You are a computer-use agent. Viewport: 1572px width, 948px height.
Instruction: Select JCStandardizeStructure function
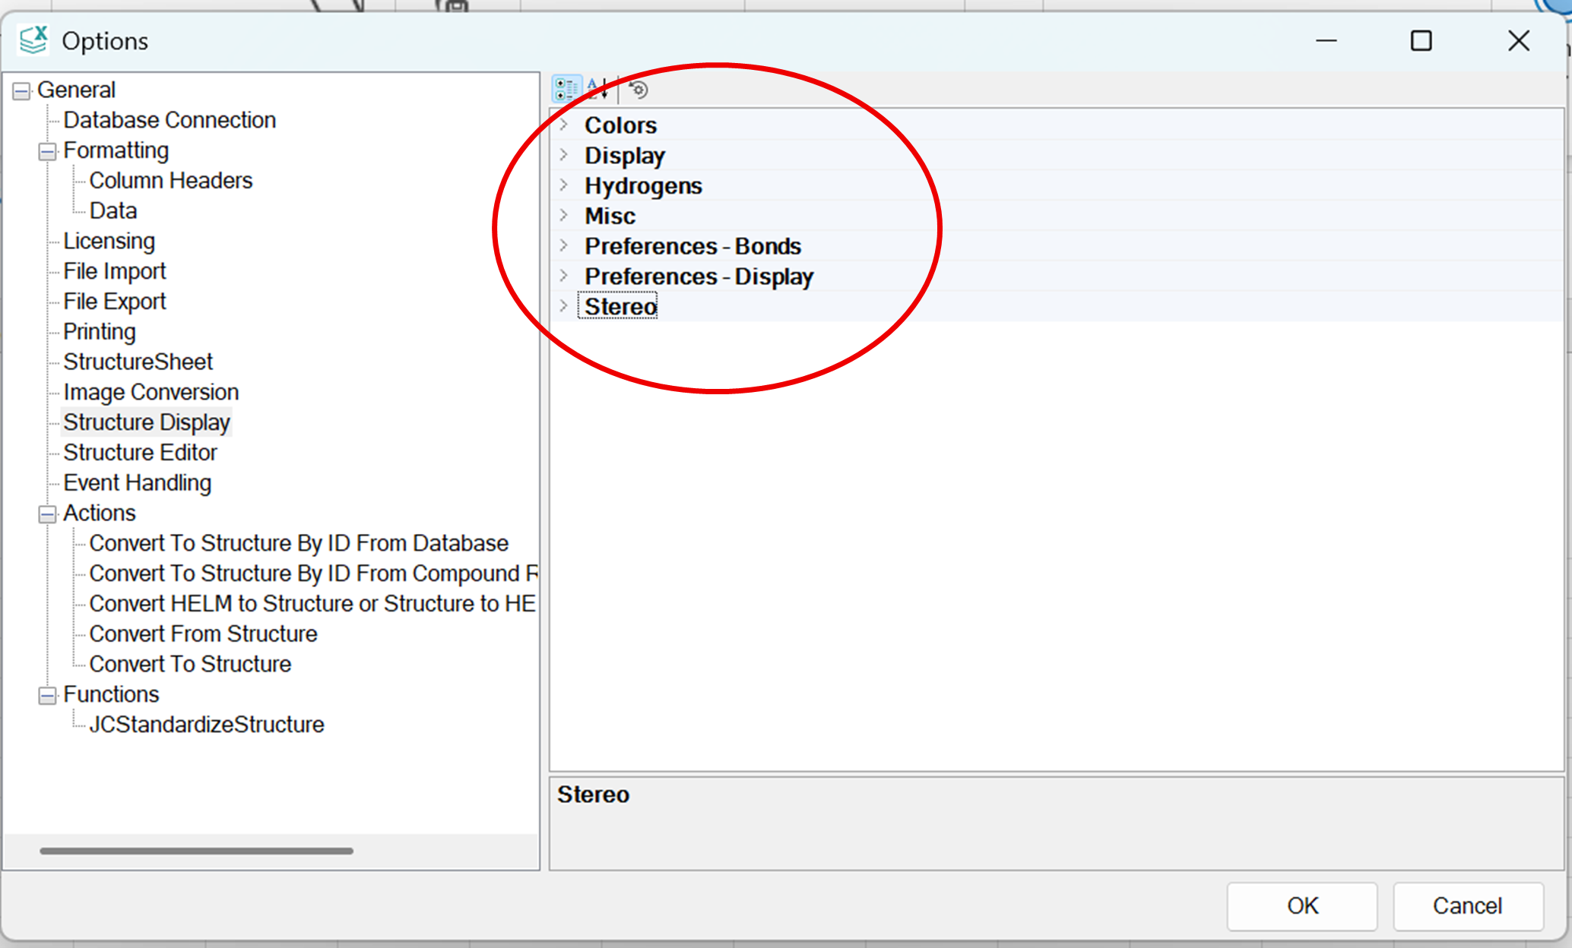[206, 725]
